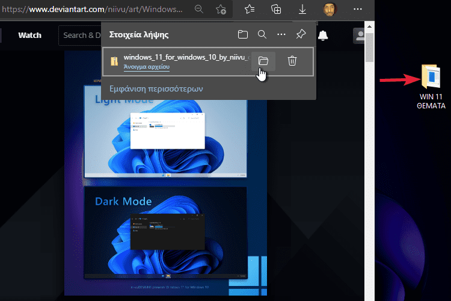The height and width of the screenshot is (301, 451).
Task: Open the Dark Mode preview image
Action: pyautogui.click(x=165, y=233)
